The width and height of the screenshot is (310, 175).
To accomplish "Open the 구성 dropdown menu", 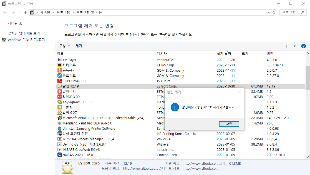I will click(64, 46).
